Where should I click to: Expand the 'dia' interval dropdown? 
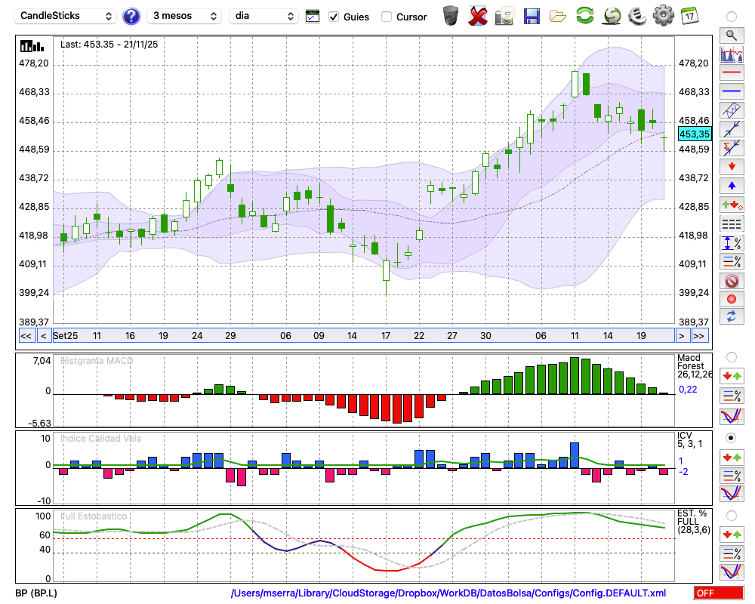click(x=263, y=16)
